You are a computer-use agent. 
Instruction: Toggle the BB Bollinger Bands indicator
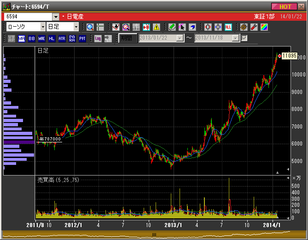[x=32, y=38]
